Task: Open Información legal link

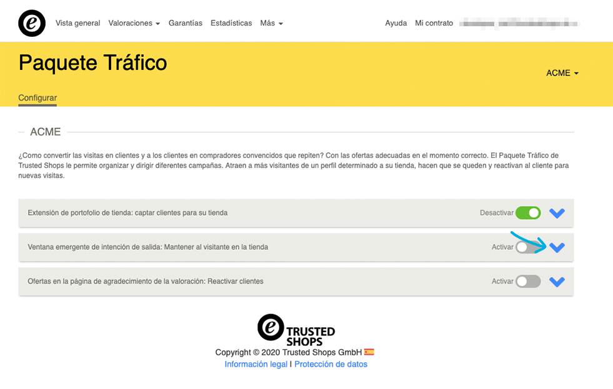Action: click(x=256, y=364)
